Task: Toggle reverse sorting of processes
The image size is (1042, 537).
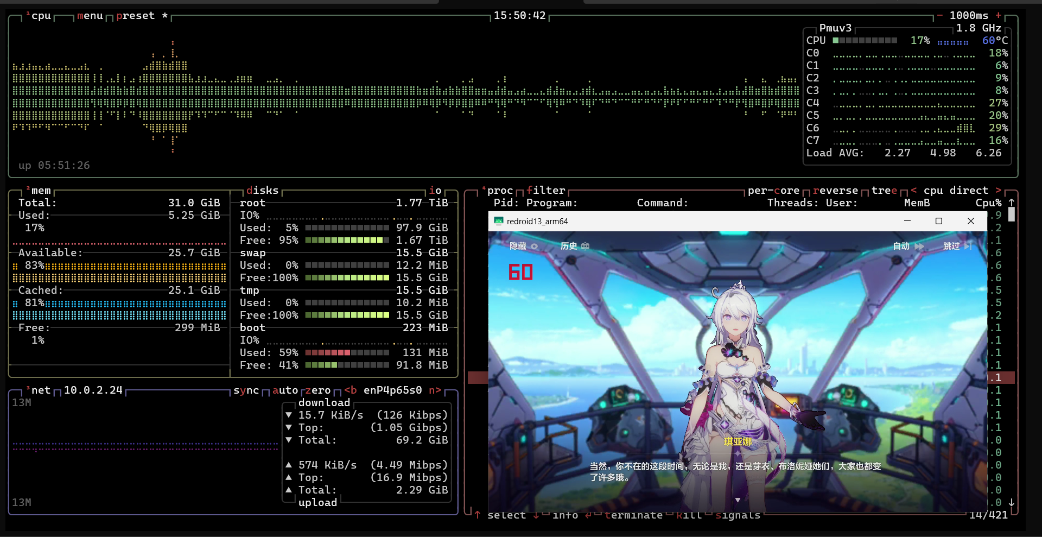Action: coord(836,190)
